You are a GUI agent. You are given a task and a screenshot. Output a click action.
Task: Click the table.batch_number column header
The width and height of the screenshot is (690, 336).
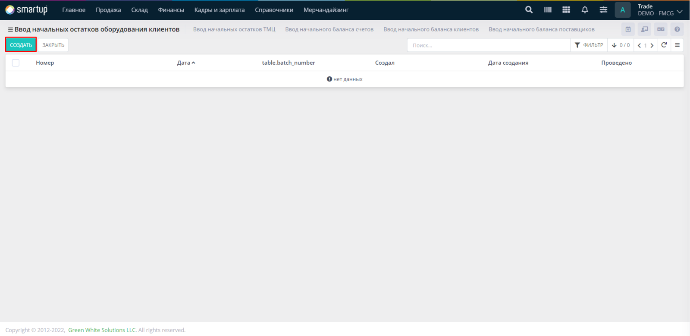(x=289, y=63)
